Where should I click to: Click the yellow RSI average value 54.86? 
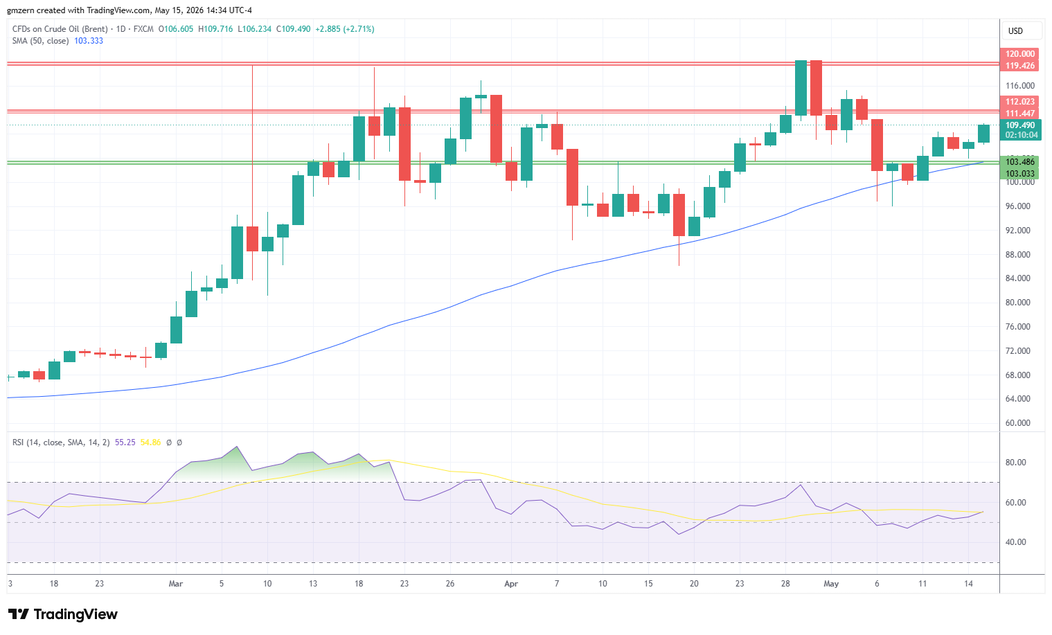click(151, 442)
